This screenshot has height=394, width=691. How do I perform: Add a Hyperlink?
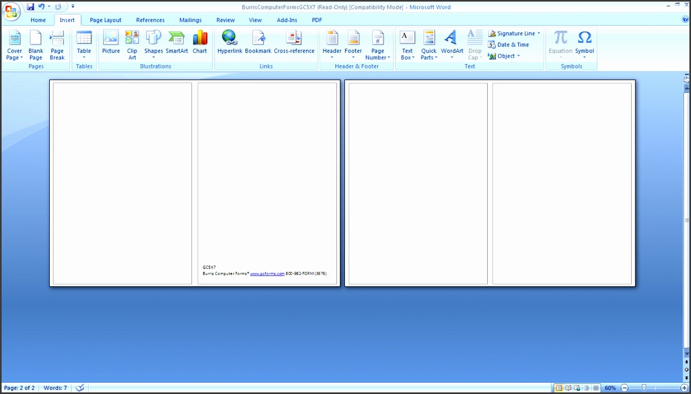(x=229, y=43)
